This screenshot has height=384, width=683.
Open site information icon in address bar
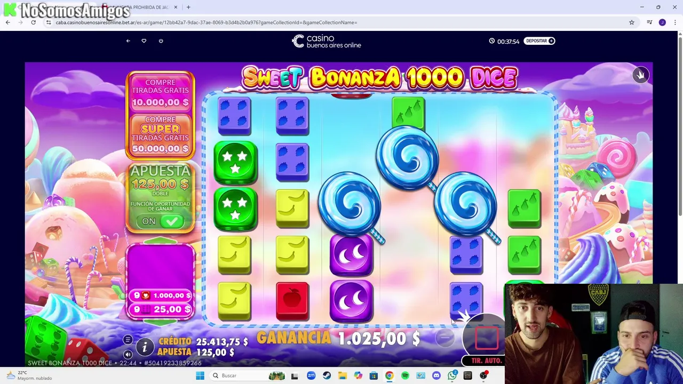[x=49, y=22]
